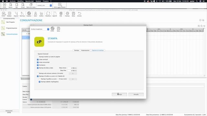Click the Stampa button in dialog

click(x=119, y=94)
